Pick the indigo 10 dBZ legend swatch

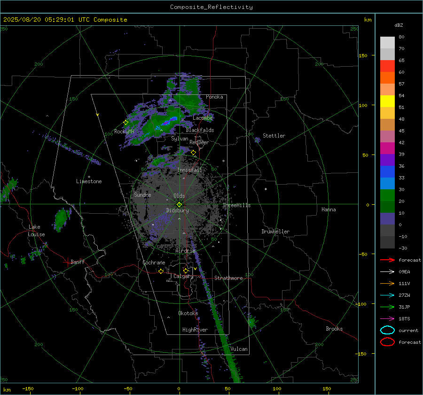[387, 219]
